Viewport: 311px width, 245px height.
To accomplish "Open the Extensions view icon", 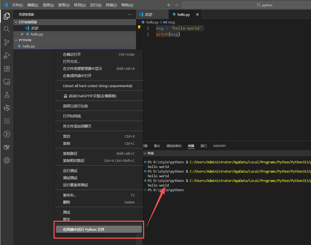I will [x=7, y=69].
